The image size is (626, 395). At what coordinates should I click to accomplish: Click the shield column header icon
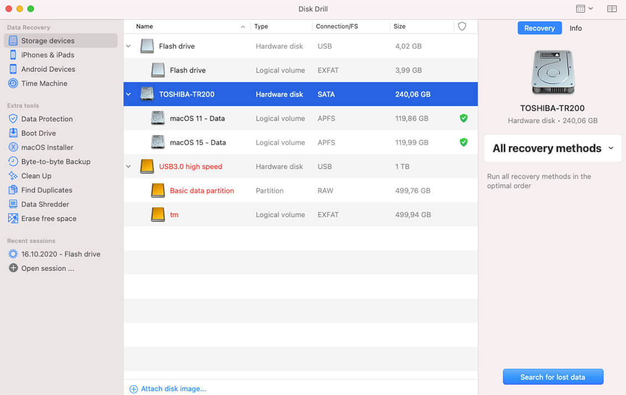click(462, 27)
